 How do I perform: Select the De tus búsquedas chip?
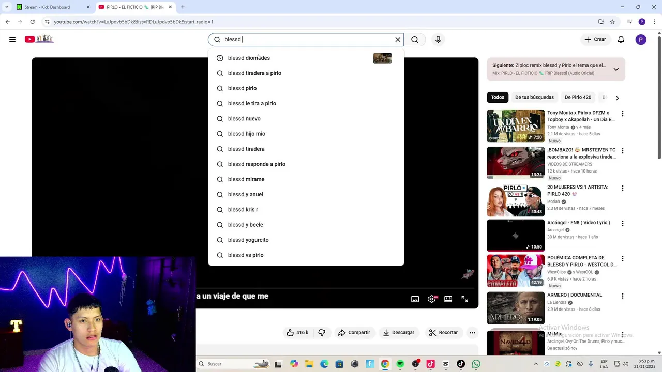[534, 97]
